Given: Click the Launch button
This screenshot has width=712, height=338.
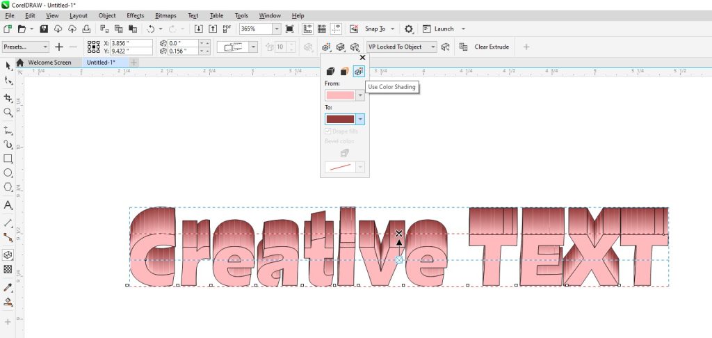Looking at the screenshot, I should coord(444,29).
